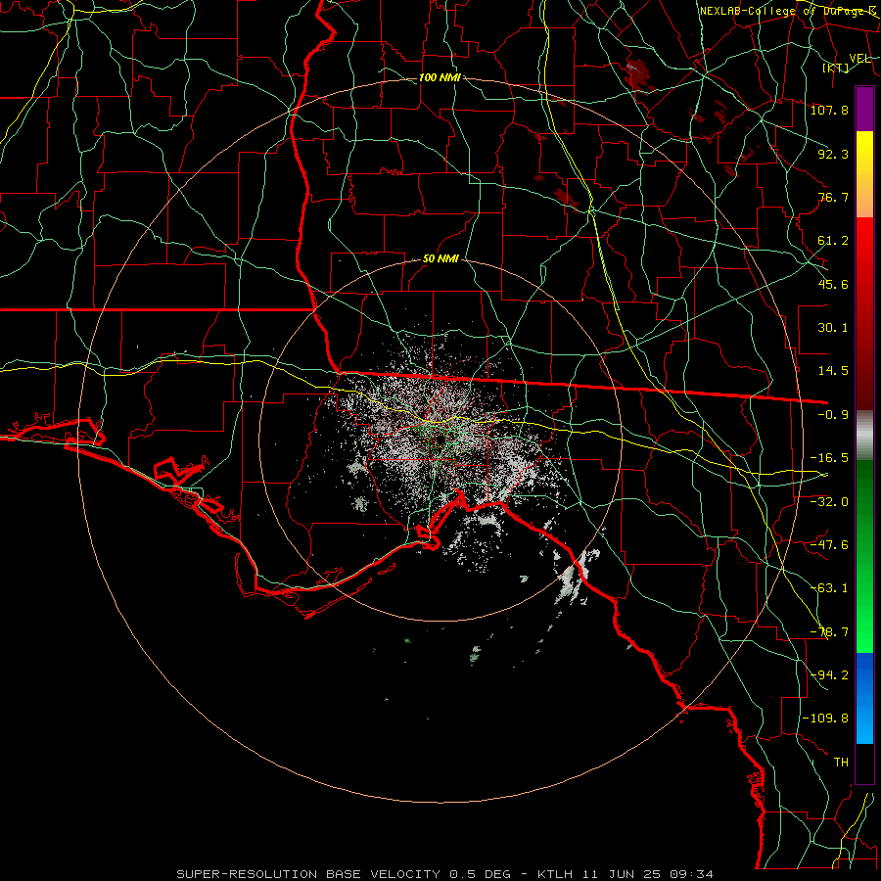This screenshot has height=881, width=881.
Task: Click the 107.8 legend value
Action: point(829,110)
